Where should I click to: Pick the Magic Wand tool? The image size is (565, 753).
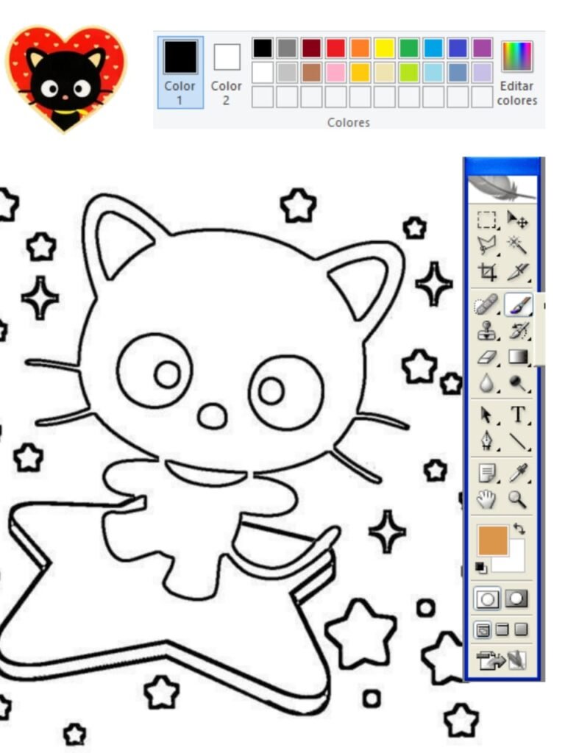click(517, 244)
